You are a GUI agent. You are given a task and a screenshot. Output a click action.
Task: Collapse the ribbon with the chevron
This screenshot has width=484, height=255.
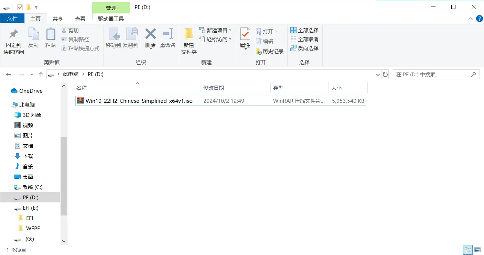coord(470,19)
